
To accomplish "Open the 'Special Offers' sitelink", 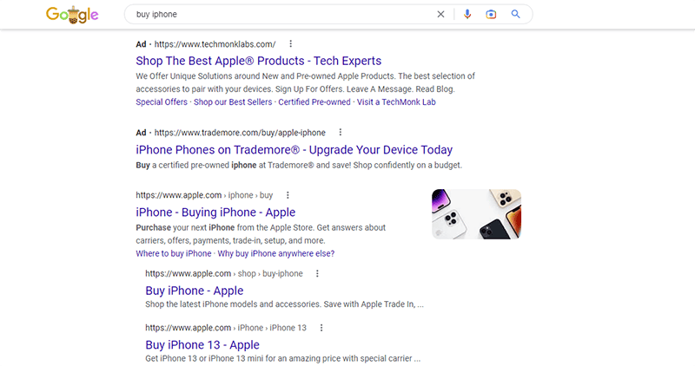I will 162,101.
